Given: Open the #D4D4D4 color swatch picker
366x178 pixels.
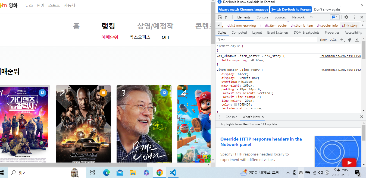Looking at the screenshot, I should pos(236,104).
